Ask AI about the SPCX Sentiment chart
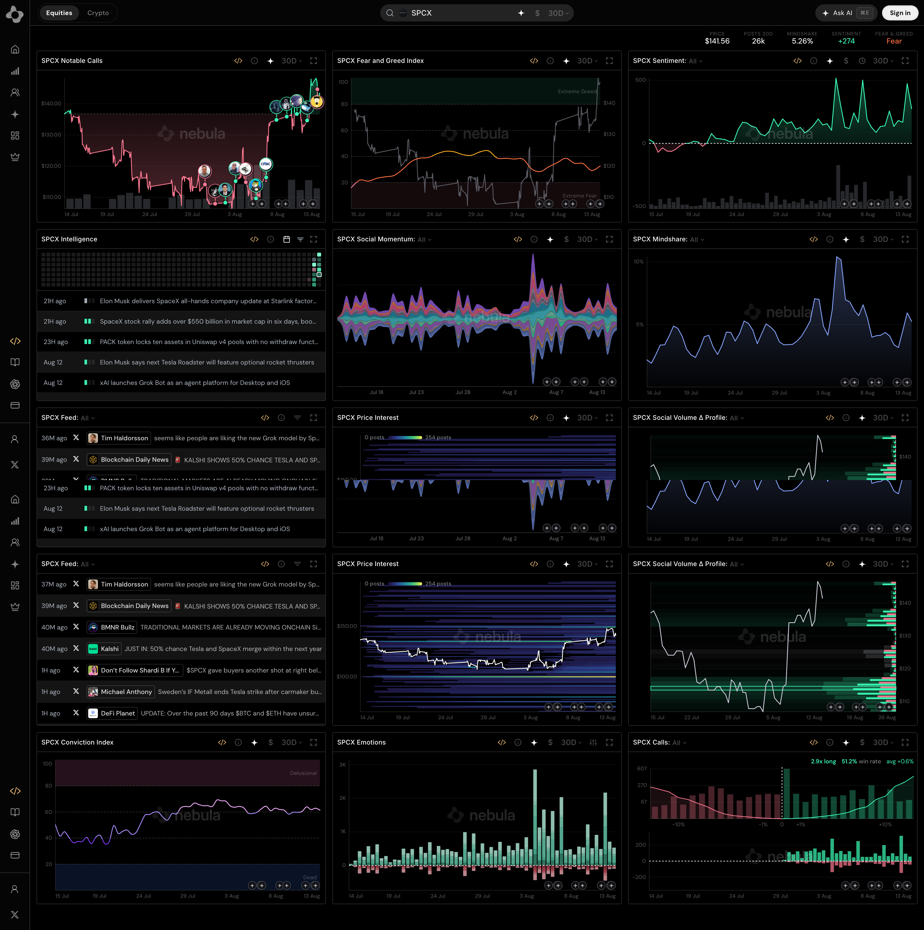 pyautogui.click(x=830, y=61)
